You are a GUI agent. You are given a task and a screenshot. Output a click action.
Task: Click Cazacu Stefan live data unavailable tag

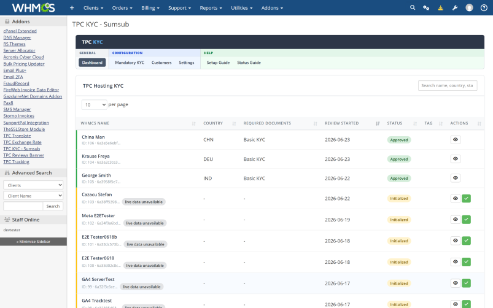pyautogui.click(x=144, y=202)
